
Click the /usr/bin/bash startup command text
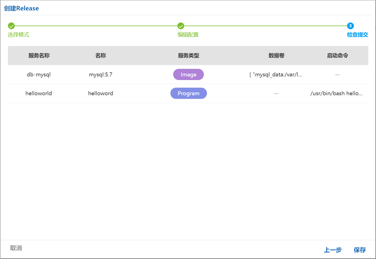point(337,93)
